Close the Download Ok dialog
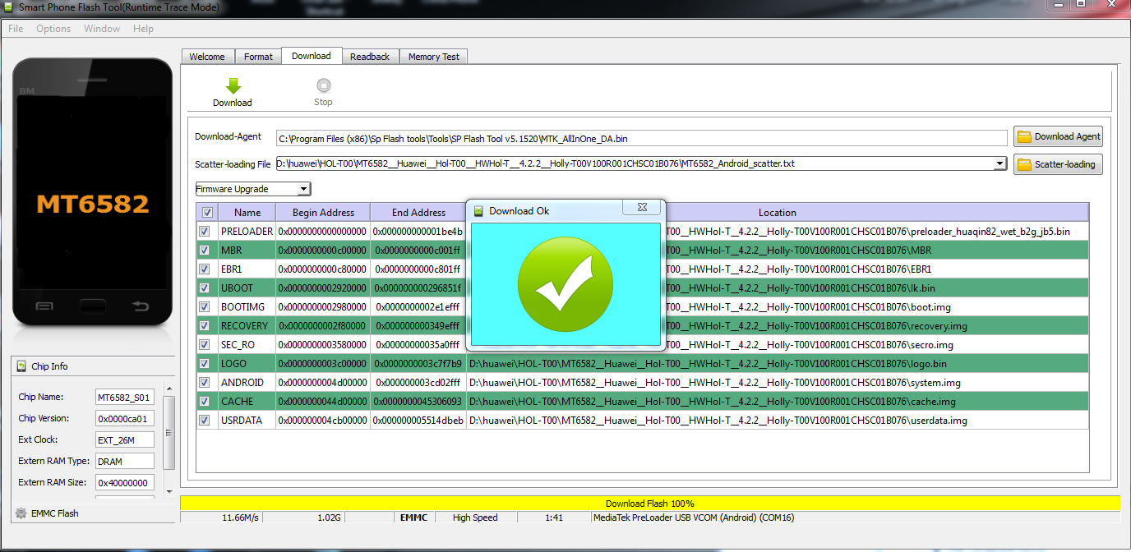1131x552 pixels. point(642,208)
